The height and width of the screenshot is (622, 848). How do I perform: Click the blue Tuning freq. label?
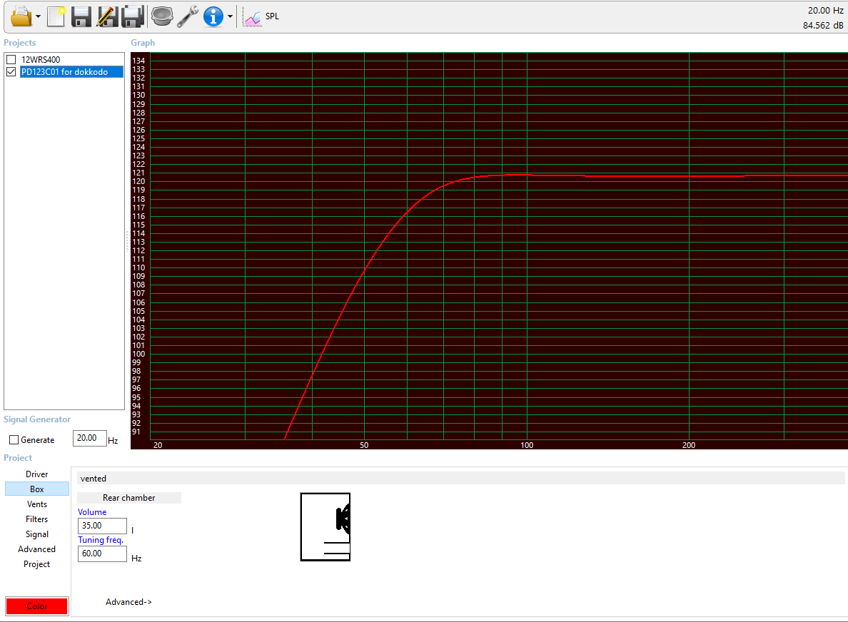[101, 540]
